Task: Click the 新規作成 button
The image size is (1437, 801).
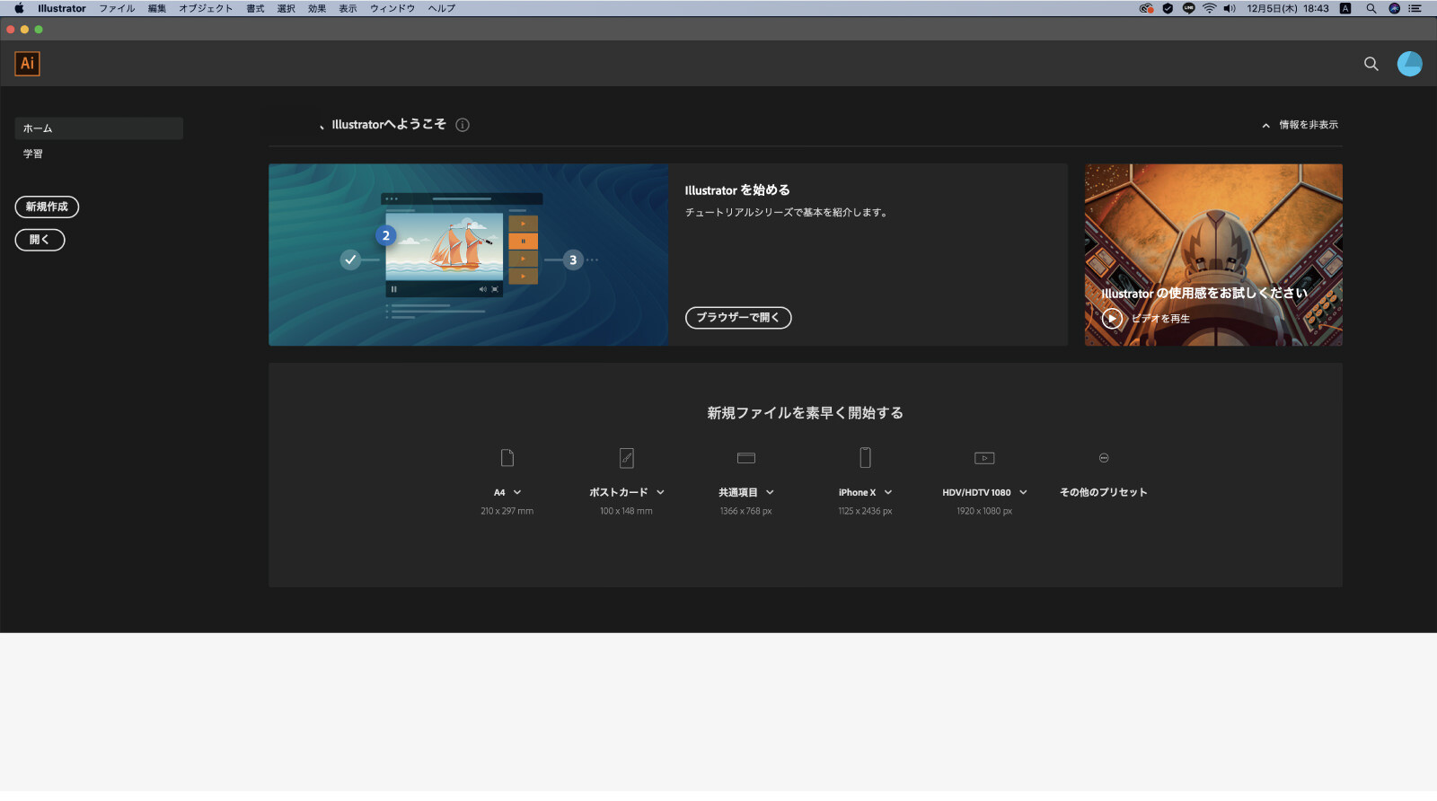Action: tap(47, 207)
